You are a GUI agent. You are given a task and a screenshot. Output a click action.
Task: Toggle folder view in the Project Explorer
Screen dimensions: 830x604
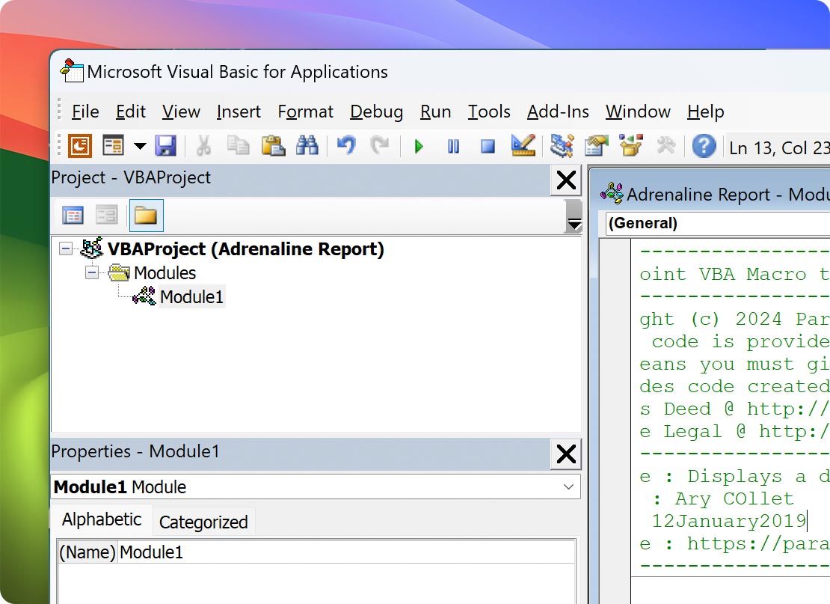tap(146, 215)
